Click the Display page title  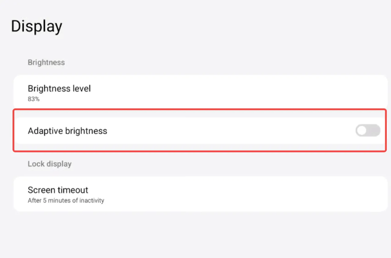point(37,26)
